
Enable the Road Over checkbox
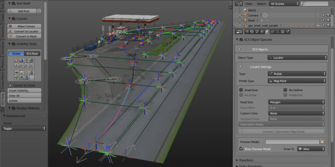pyautogui.click(x=241, y=90)
